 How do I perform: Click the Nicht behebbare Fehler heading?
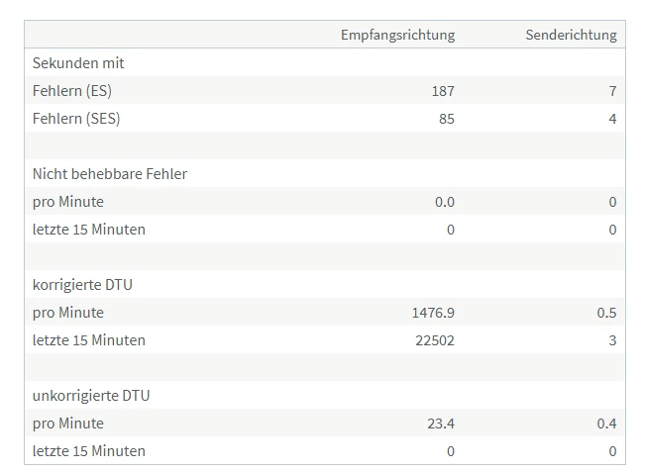pos(110,174)
